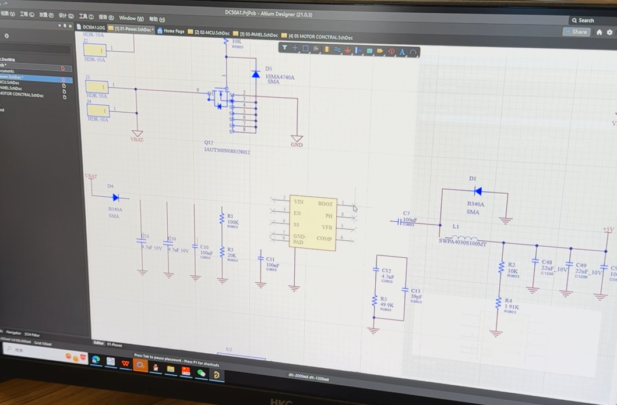Viewport: 617px width, 405px height.
Task: Open Microsoft Edge from the taskbar
Action: 96,359
